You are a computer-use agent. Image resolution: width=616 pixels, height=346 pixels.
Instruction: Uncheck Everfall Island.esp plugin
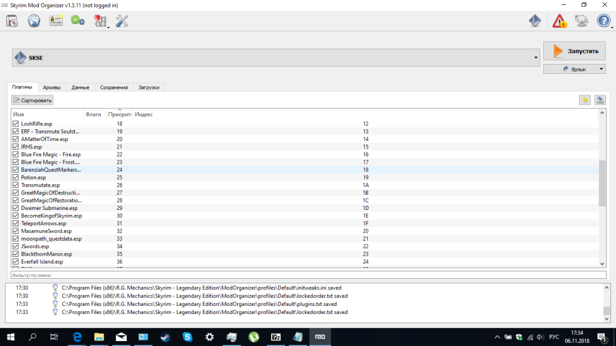pyautogui.click(x=15, y=262)
